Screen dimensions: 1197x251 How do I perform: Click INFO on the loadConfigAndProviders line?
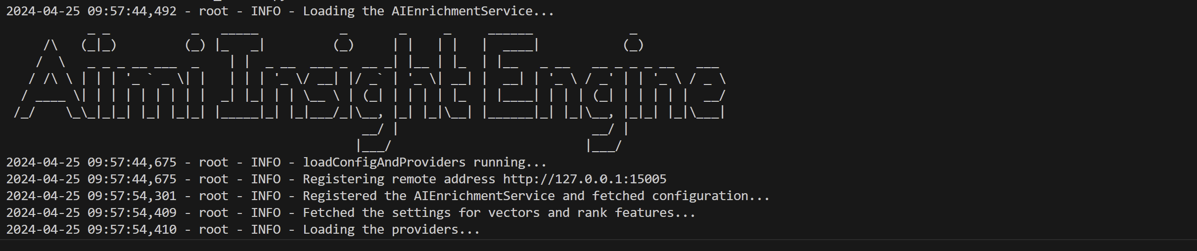pyautogui.click(x=265, y=162)
